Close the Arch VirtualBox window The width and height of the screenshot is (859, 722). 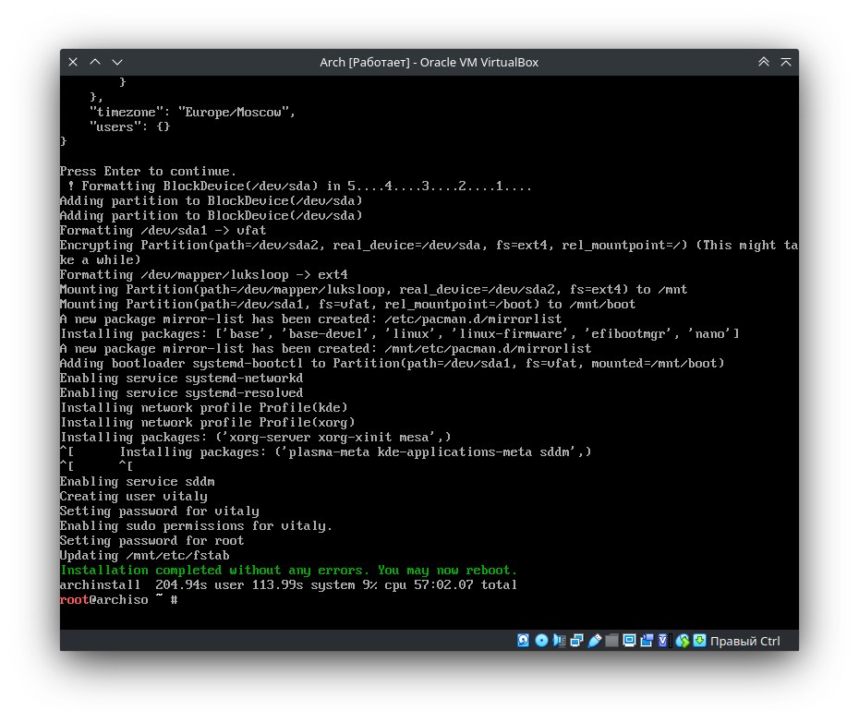(x=73, y=62)
